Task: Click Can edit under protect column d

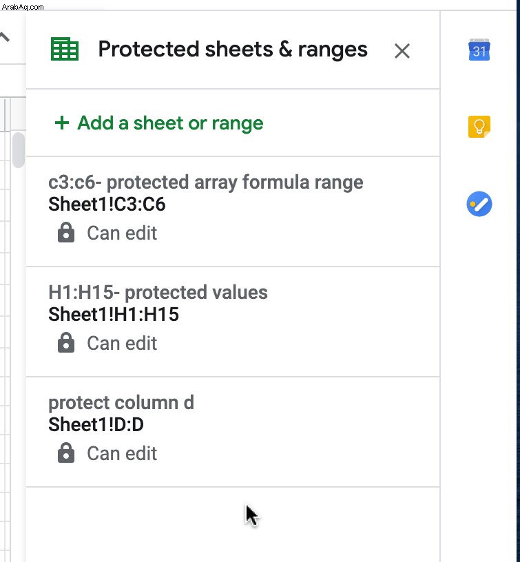Action: tap(122, 453)
